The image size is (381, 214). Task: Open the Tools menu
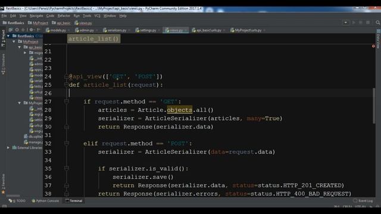87,16
